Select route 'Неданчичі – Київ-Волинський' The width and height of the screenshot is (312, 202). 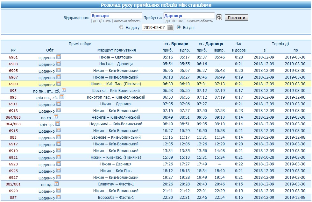(116, 124)
